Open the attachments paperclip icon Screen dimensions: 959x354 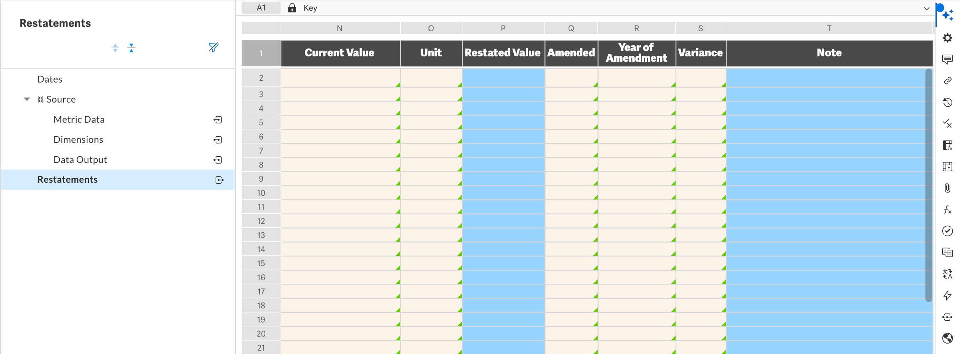pyautogui.click(x=948, y=188)
